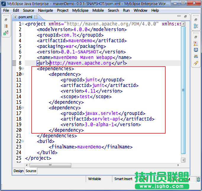Viewport: 202px width, 191px height.
Task: Collapse the junit dependency at line 10
Action: coord(23,74)
